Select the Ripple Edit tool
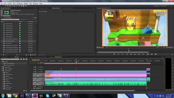Image resolution: width=174 pixels, height=98 pixels. tap(8, 6)
